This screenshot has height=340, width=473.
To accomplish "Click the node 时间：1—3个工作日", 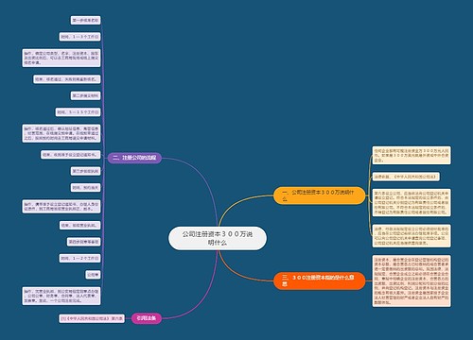I will 79,37.
